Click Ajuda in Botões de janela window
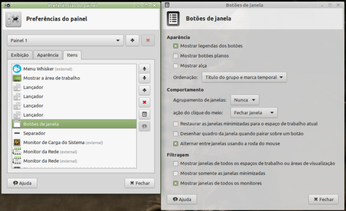The image size is (346, 211). click(x=182, y=200)
